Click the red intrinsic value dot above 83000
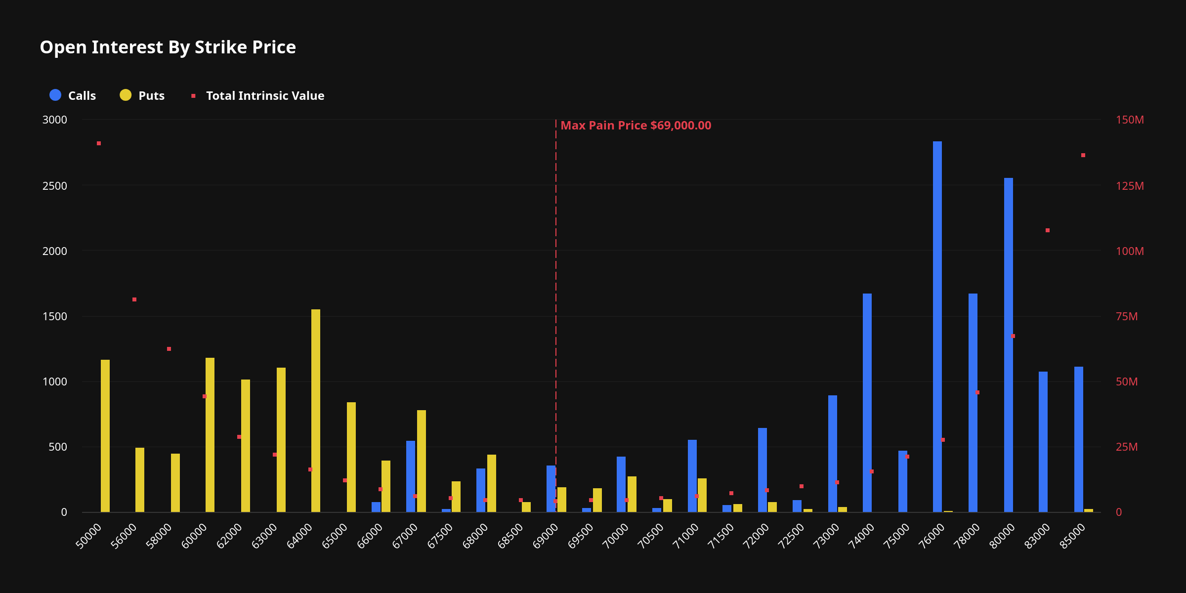 pos(1048,230)
